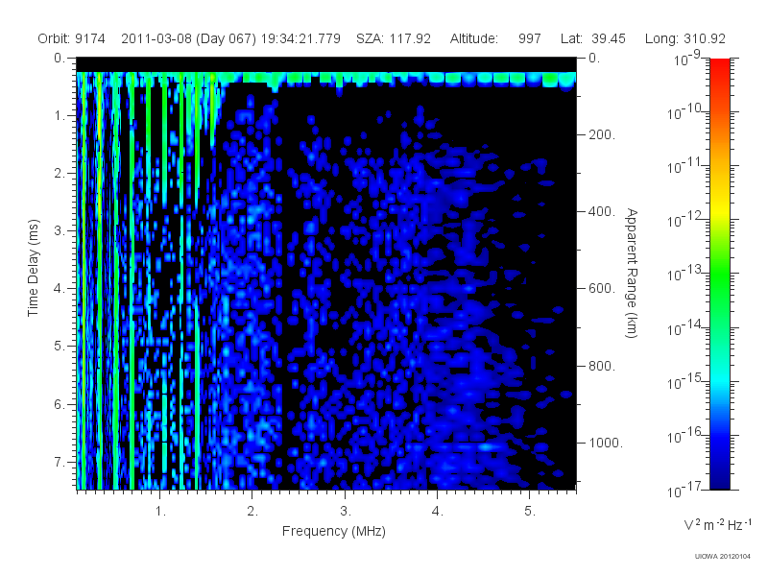Click the color bar units label 'V² m⁻² Hz⁻¹'

717,524
